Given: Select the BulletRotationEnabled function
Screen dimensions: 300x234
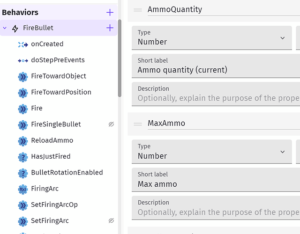Looking at the screenshot, I should point(67,173).
